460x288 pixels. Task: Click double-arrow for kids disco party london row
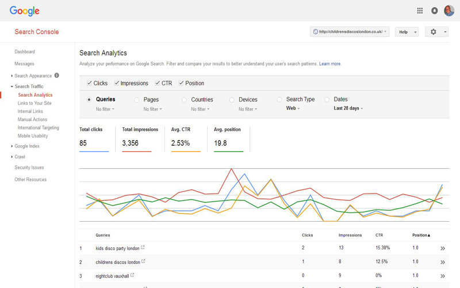(443, 248)
